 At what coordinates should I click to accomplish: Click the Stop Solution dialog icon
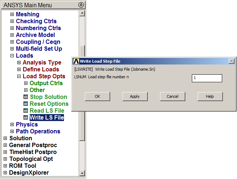[26, 97]
